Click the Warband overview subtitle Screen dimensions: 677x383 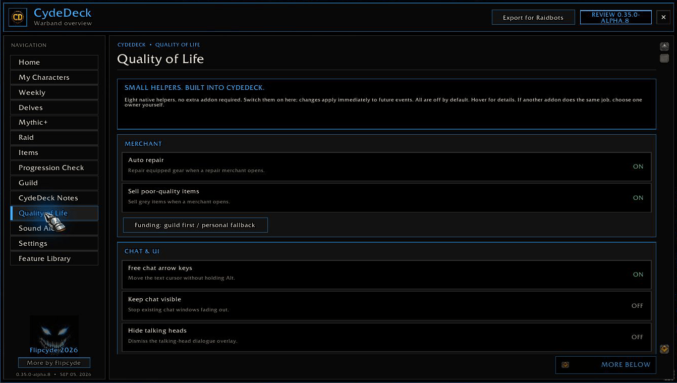tap(63, 23)
